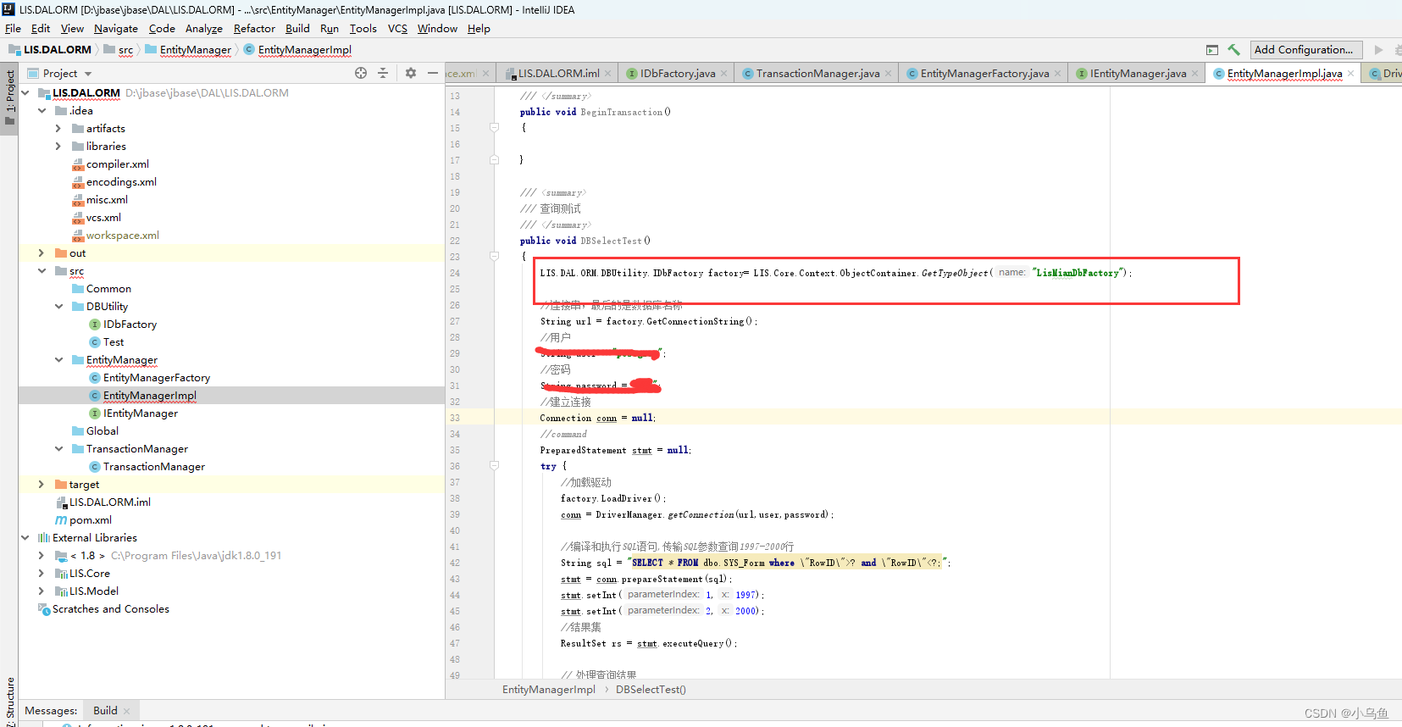
Task: Click the locate file crosshair icon in Project panel
Action: pos(361,73)
